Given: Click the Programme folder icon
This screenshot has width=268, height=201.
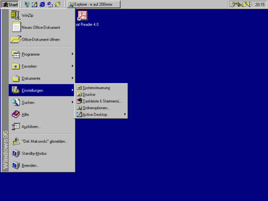Looking at the screenshot, I should pos(16,54).
